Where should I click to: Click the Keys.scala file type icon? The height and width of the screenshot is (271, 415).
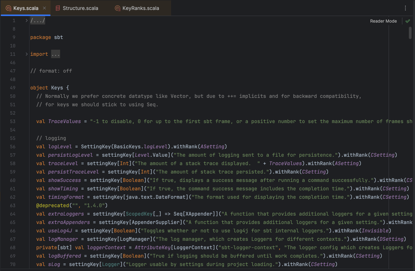[8, 8]
